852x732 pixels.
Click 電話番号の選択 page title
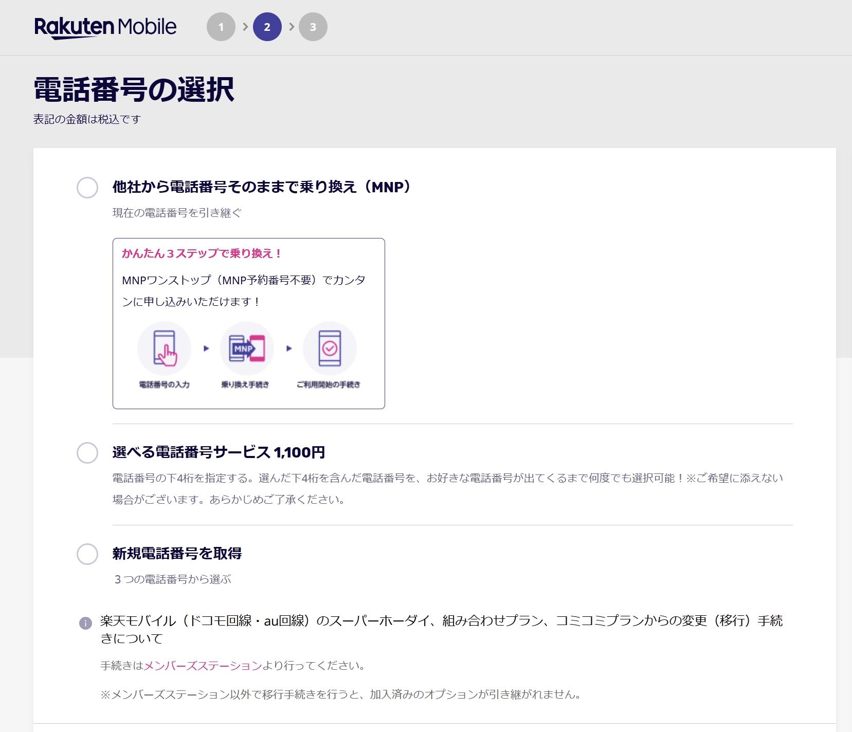click(x=134, y=89)
